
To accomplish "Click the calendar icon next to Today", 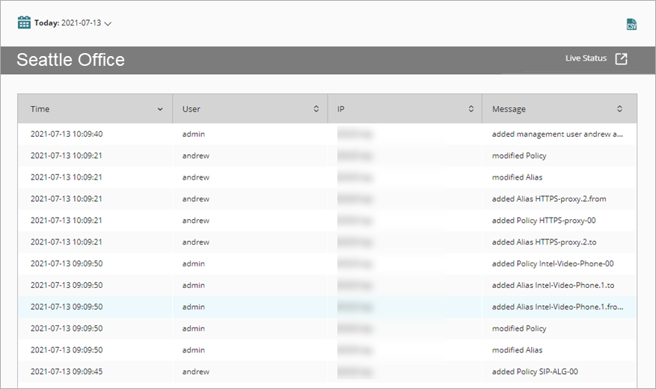I will [x=24, y=22].
